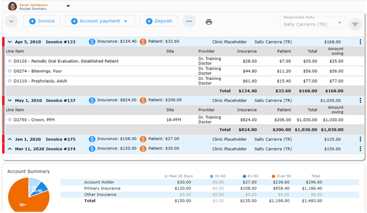
Task: Open the Account payment dropdown arrow
Action: 126,22
